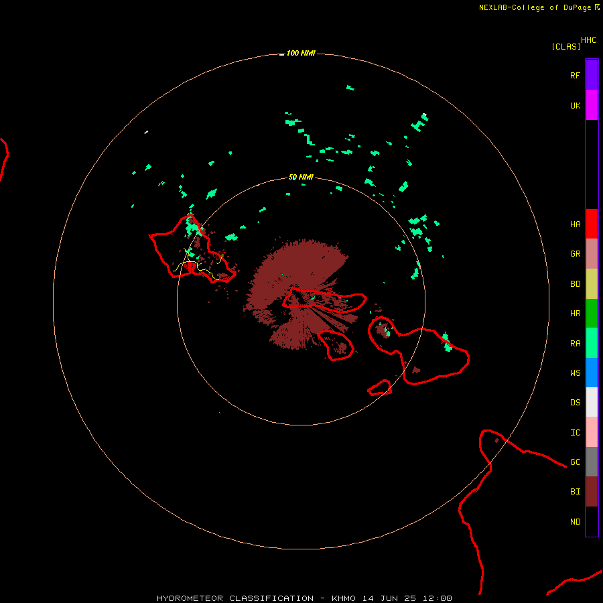Click the HA red legend swatch

tap(592, 224)
